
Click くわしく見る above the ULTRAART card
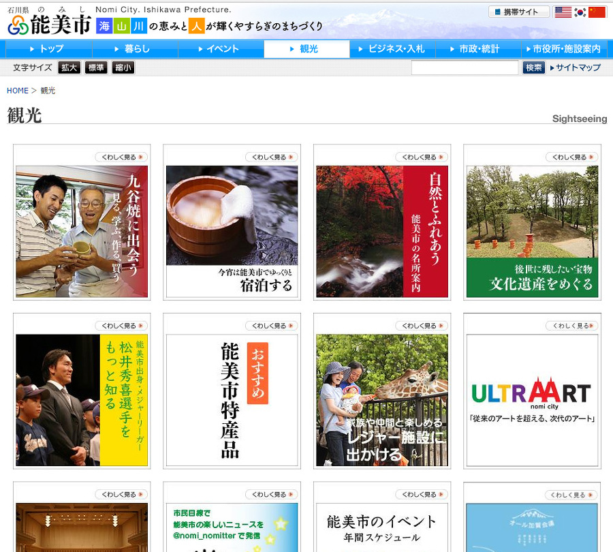[572, 326]
